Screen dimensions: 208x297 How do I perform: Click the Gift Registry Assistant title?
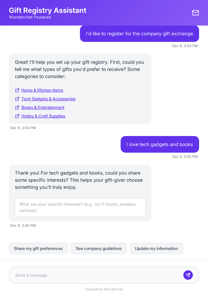click(48, 10)
